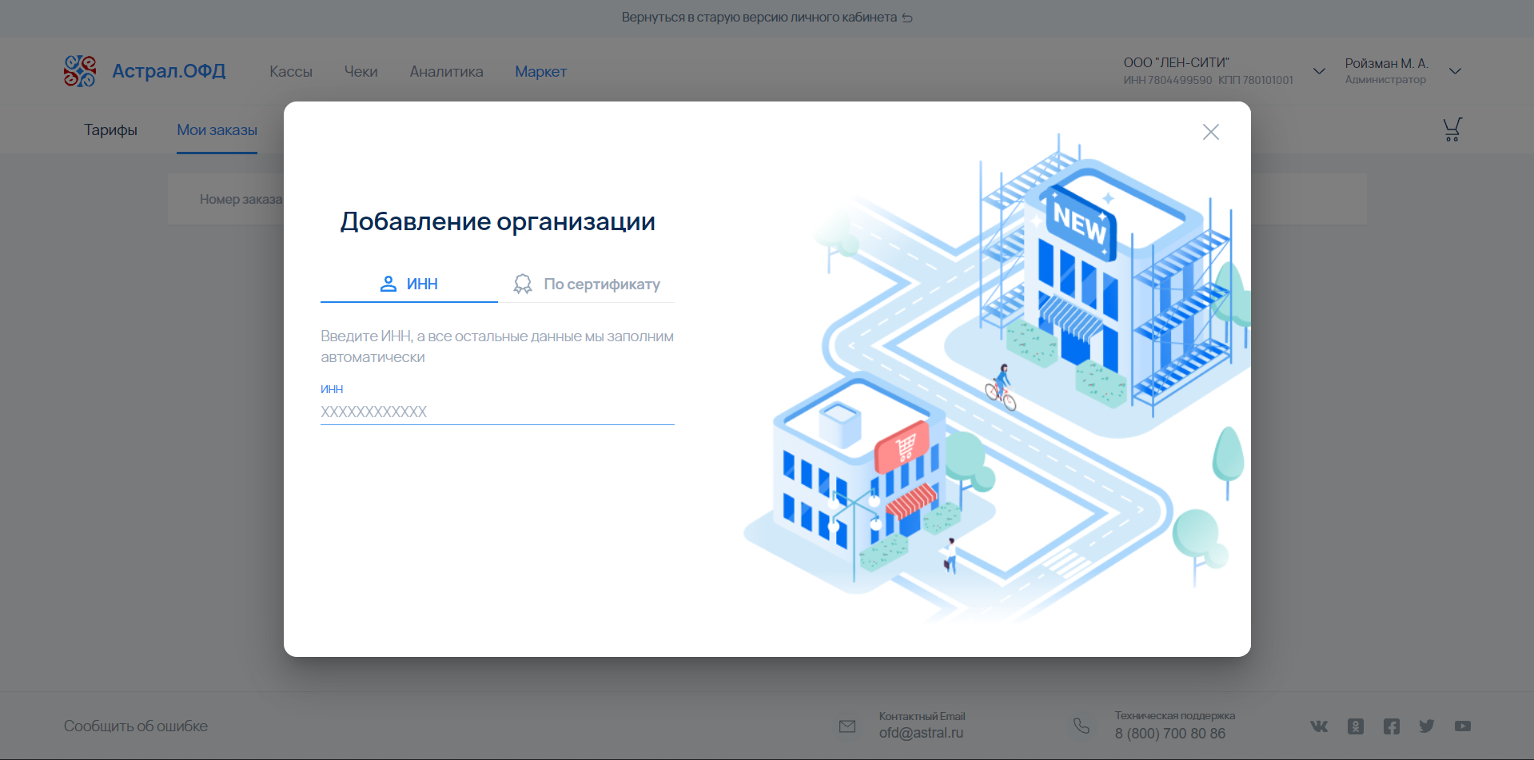
Task: Select the ИНН tab
Action: pos(408,284)
